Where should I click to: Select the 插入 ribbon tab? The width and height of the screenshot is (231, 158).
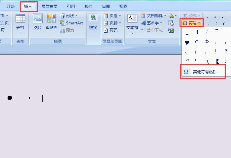click(28, 7)
